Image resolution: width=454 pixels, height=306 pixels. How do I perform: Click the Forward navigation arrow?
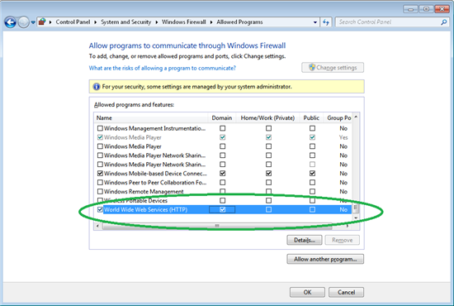coord(23,22)
